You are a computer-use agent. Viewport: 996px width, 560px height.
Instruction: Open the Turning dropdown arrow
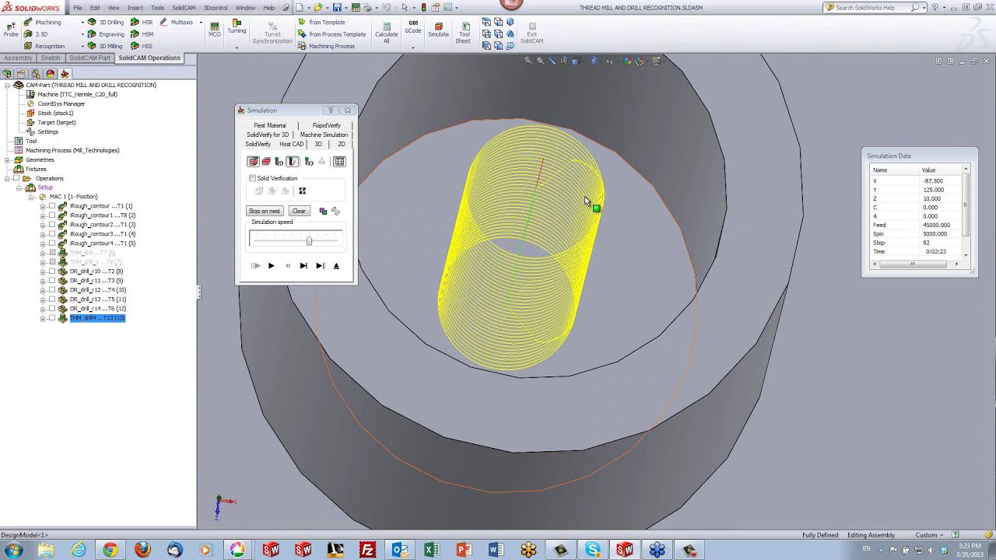237,47
